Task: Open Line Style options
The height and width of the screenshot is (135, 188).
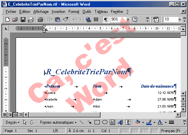Action: point(171,122)
